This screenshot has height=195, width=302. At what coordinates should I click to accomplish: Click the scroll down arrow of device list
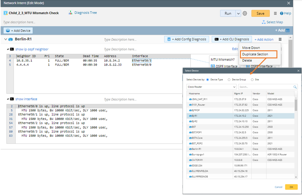coord(296,177)
